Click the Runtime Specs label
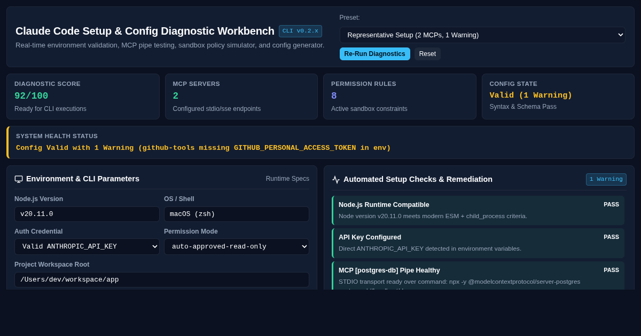This screenshot has width=641, height=336. (287, 179)
